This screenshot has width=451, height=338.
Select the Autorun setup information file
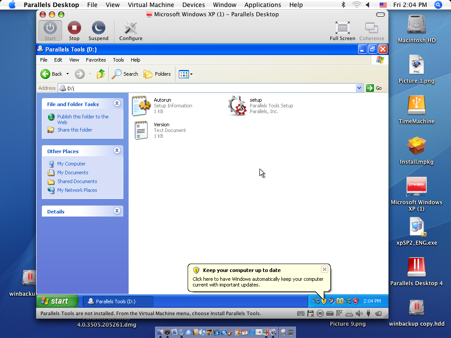coord(162,106)
